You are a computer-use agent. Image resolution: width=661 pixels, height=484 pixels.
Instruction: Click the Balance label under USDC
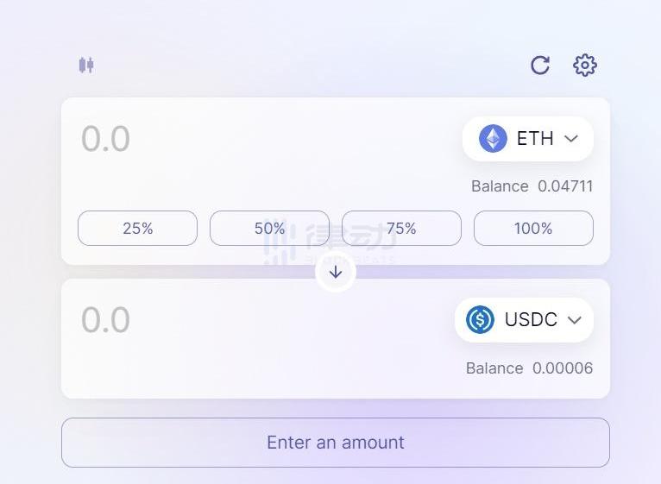494,368
